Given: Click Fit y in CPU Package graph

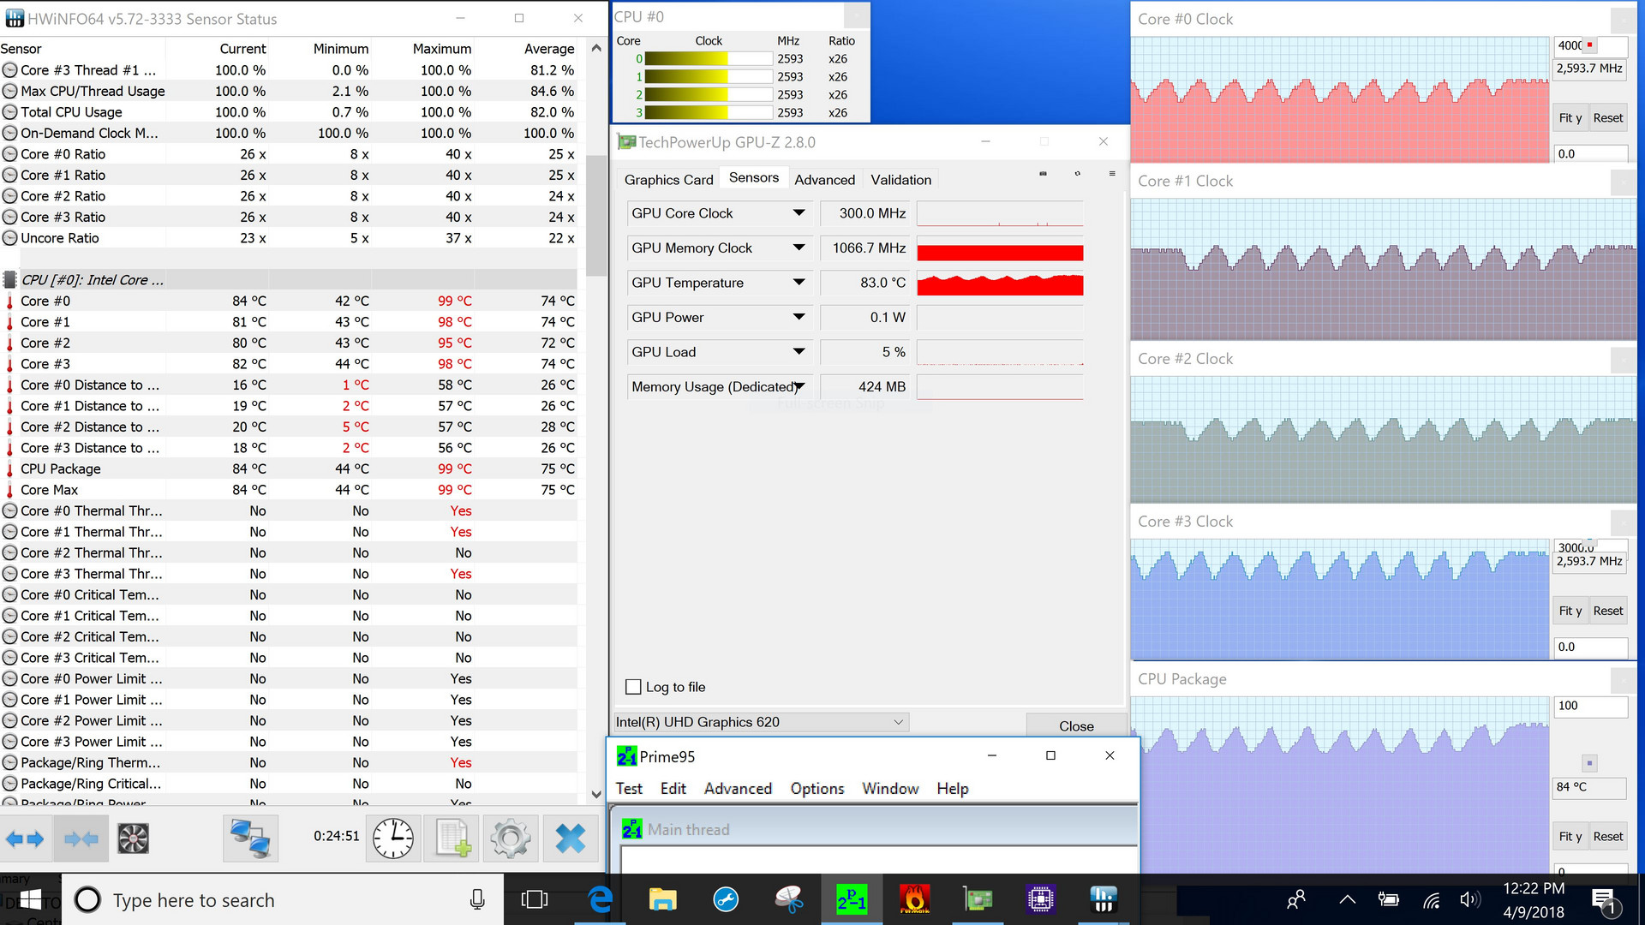Looking at the screenshot, I should pos(1570,837).
